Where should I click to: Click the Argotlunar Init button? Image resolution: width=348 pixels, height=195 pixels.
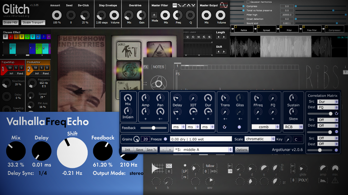point(128,150)
